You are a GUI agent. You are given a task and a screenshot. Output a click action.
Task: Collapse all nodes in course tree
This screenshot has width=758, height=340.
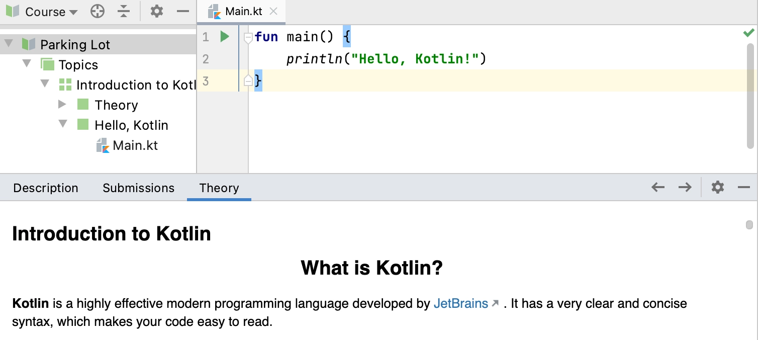click(124, 12)
